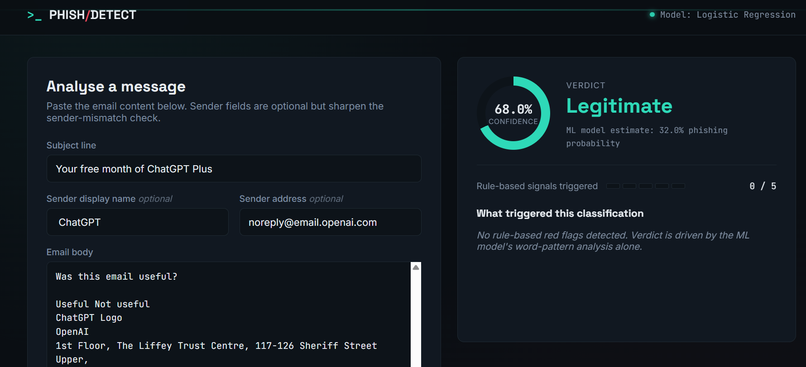Click the 'Useful Not useful' body line
This screenshot has height=367, width=806.
(103, 304)
